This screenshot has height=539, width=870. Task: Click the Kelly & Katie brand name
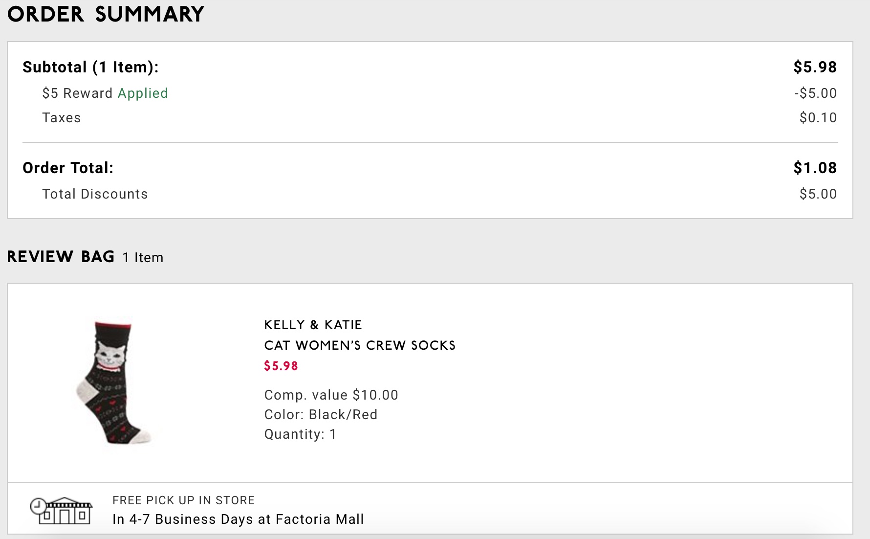tap(313, 325)
